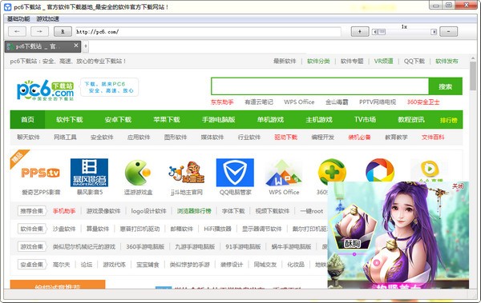Screen dimensions: 481x303
Task: Click the zoom-out minus button
Action: 448,31
